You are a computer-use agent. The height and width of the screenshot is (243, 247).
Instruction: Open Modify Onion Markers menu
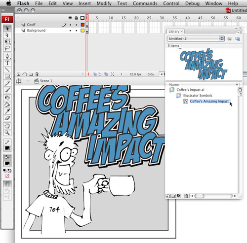(x=112, y=74)
